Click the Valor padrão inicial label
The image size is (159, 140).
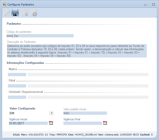tap(75, 109)
